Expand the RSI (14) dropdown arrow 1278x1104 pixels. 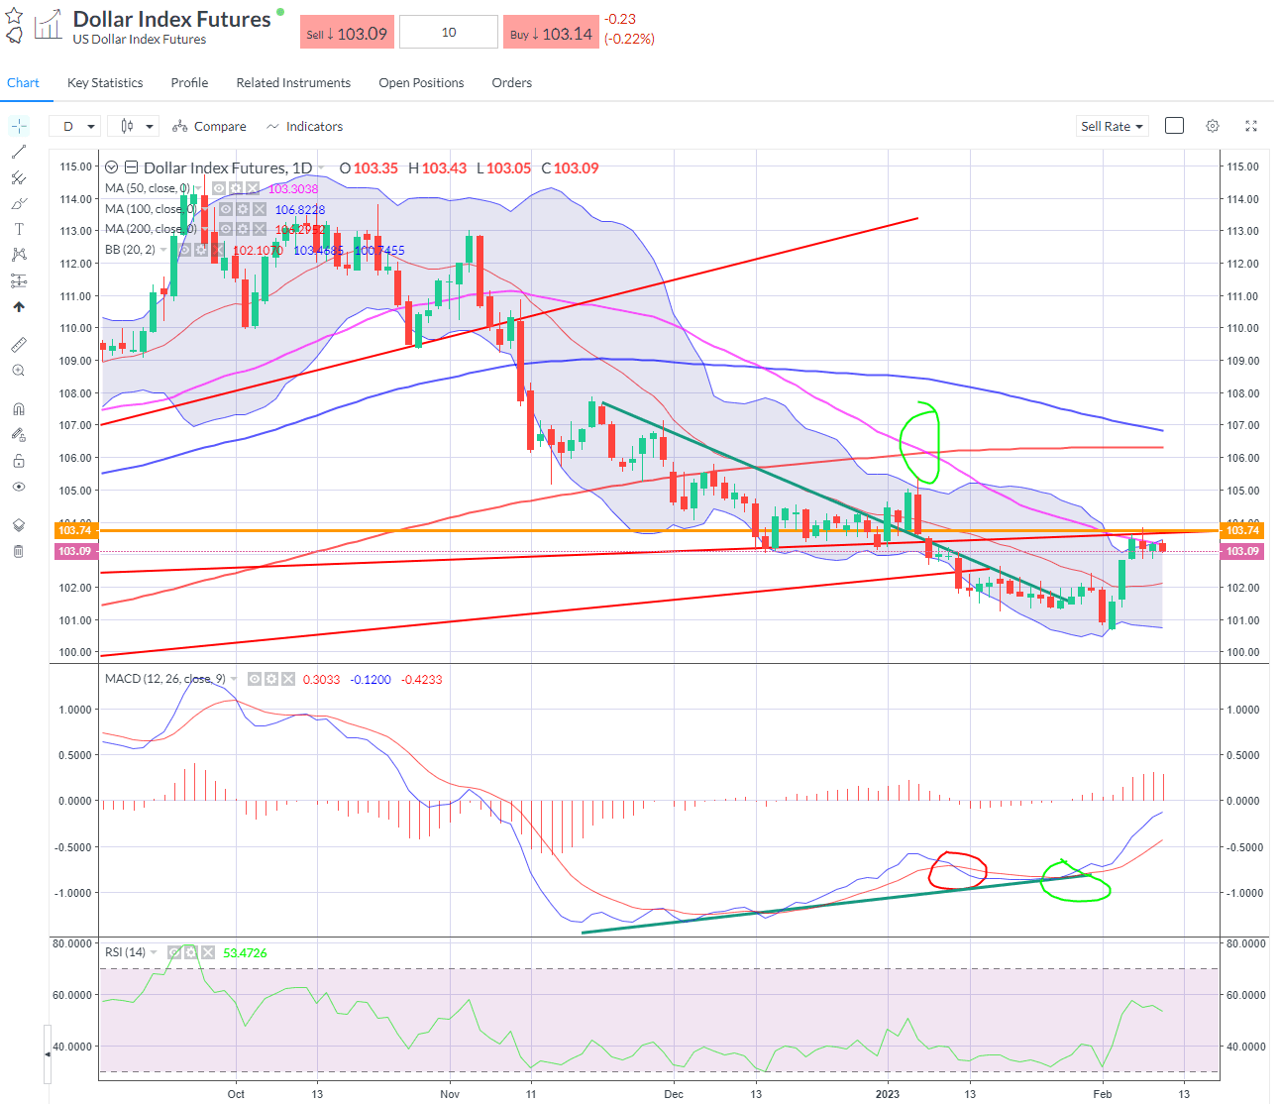154,952
